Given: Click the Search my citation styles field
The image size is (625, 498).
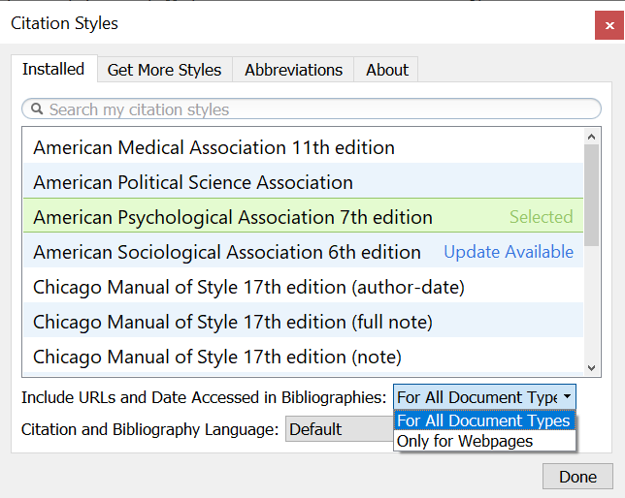Looking at the screenshot, I should [x=311, y=109].
